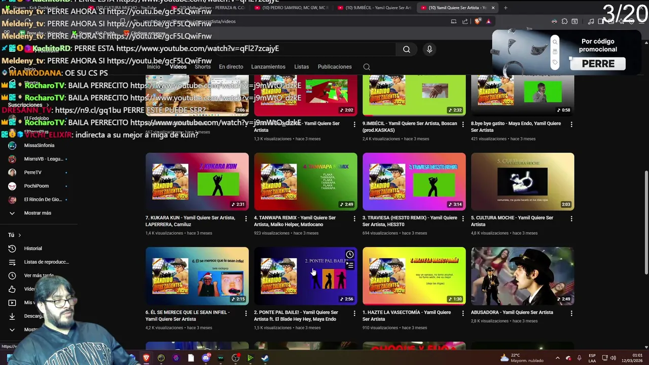649x365 pixels.
Task: Click the microphone icon in system tray
Action: 579,358
